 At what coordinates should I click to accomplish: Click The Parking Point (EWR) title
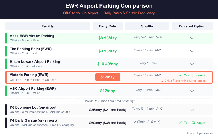coord(31,49)
